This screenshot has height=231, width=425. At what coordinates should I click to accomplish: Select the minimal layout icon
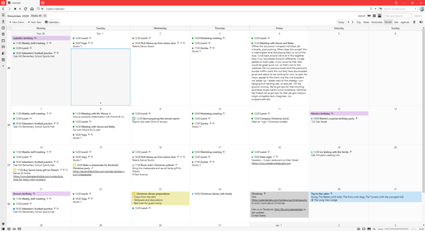369,16
